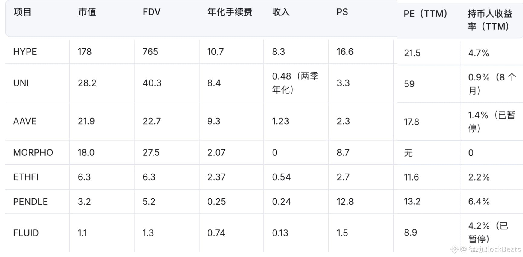
Task: Select UNI revenue cell 0.48（两季年化）
Action: [x=295, y=83]
